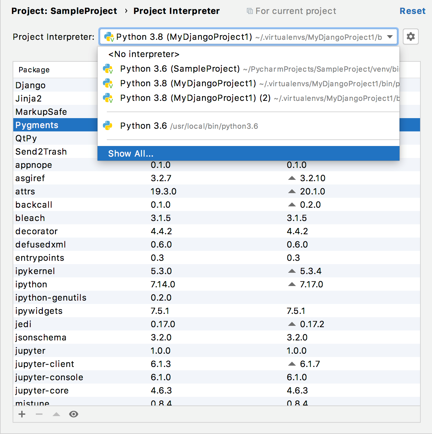Open settings via the gear icon

pyautogui.click(x=411, y=36)
